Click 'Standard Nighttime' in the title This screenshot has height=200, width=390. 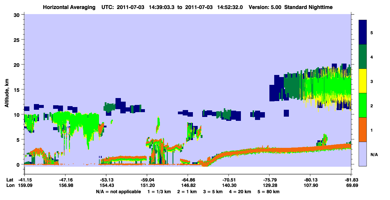[308, 7]
